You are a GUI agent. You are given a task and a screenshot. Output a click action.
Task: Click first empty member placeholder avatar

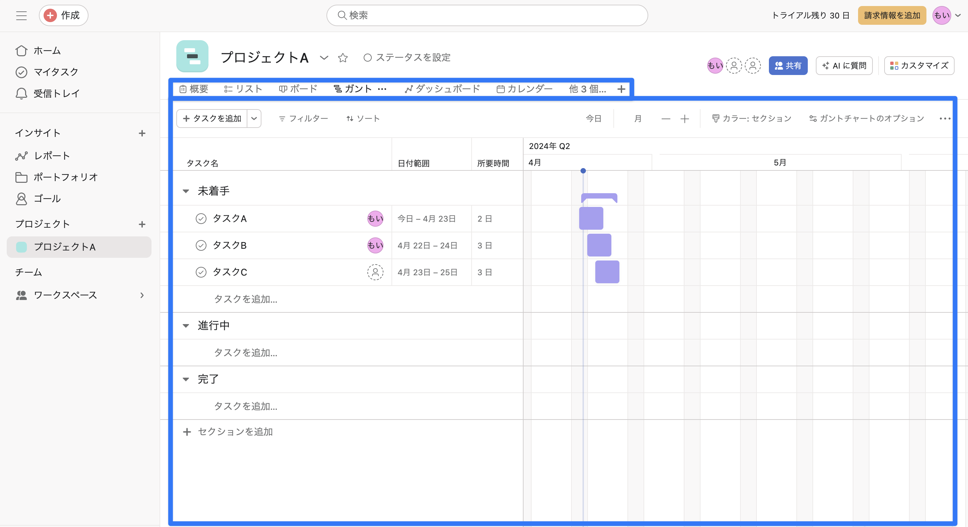[733, 66]
